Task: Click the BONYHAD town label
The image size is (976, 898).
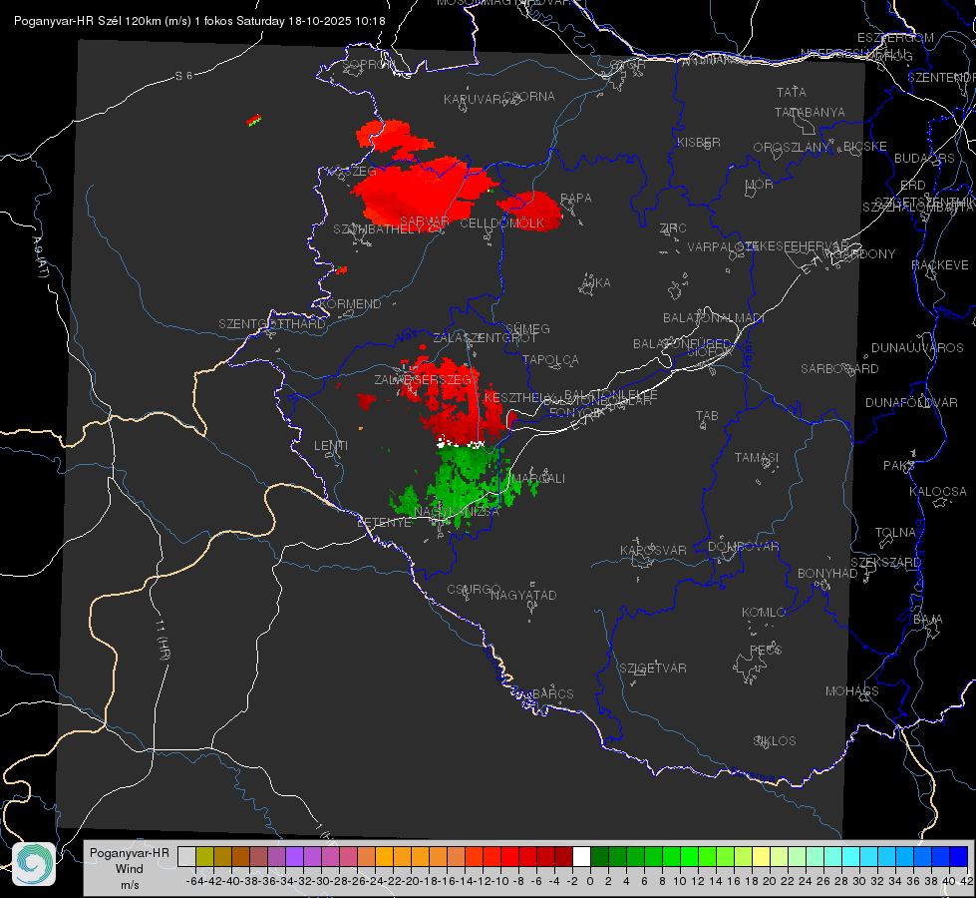Action: pyautogui.click(x=827, y=574)
